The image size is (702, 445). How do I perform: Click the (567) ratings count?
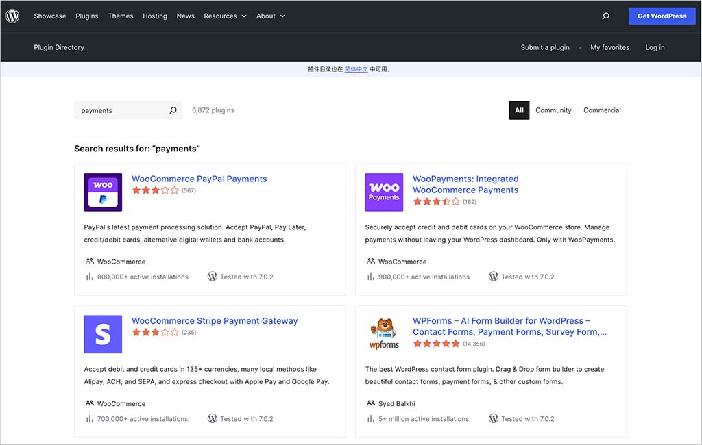click(189, 190)
